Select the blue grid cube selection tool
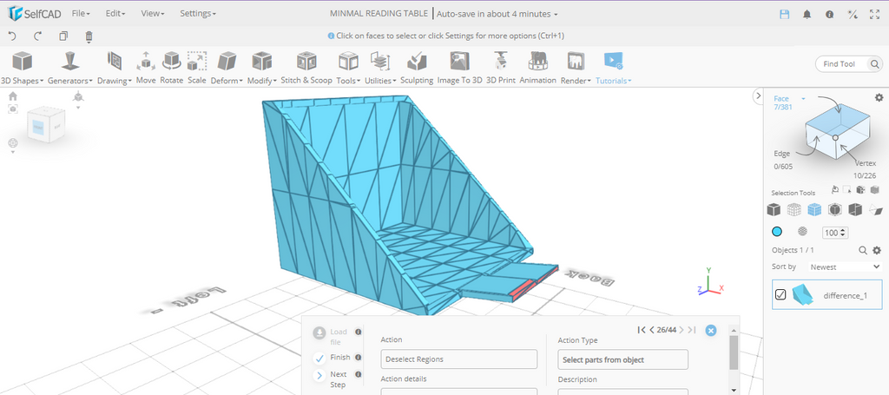The image size is (889, 395). (814, 210)
